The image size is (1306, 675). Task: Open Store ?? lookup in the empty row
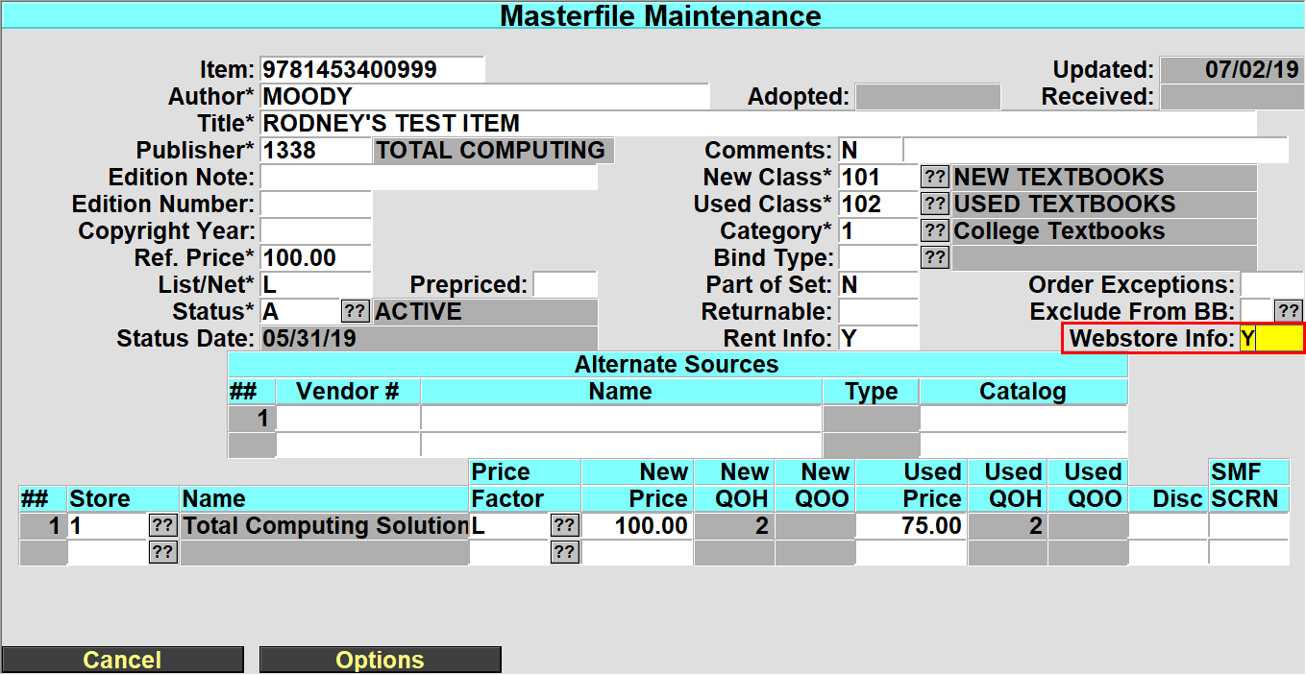pyautogui.click(x=163, y=553)
